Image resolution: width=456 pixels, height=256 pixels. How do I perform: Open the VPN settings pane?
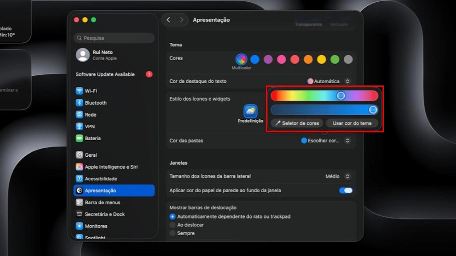pyautogui.click(x=90, y=126)
